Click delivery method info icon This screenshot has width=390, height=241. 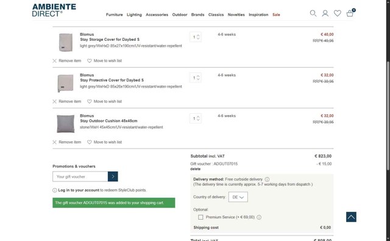pos(267,179)
